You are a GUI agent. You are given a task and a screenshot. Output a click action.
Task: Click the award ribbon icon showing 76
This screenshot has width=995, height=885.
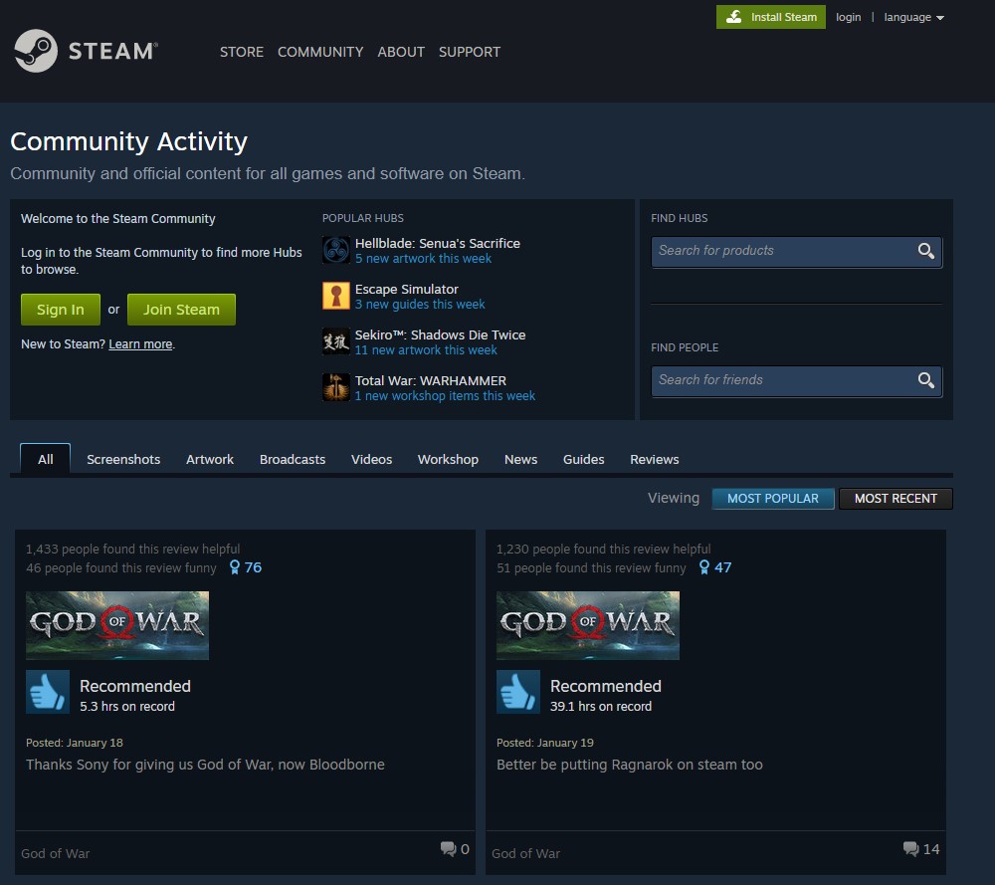(235, 566)
